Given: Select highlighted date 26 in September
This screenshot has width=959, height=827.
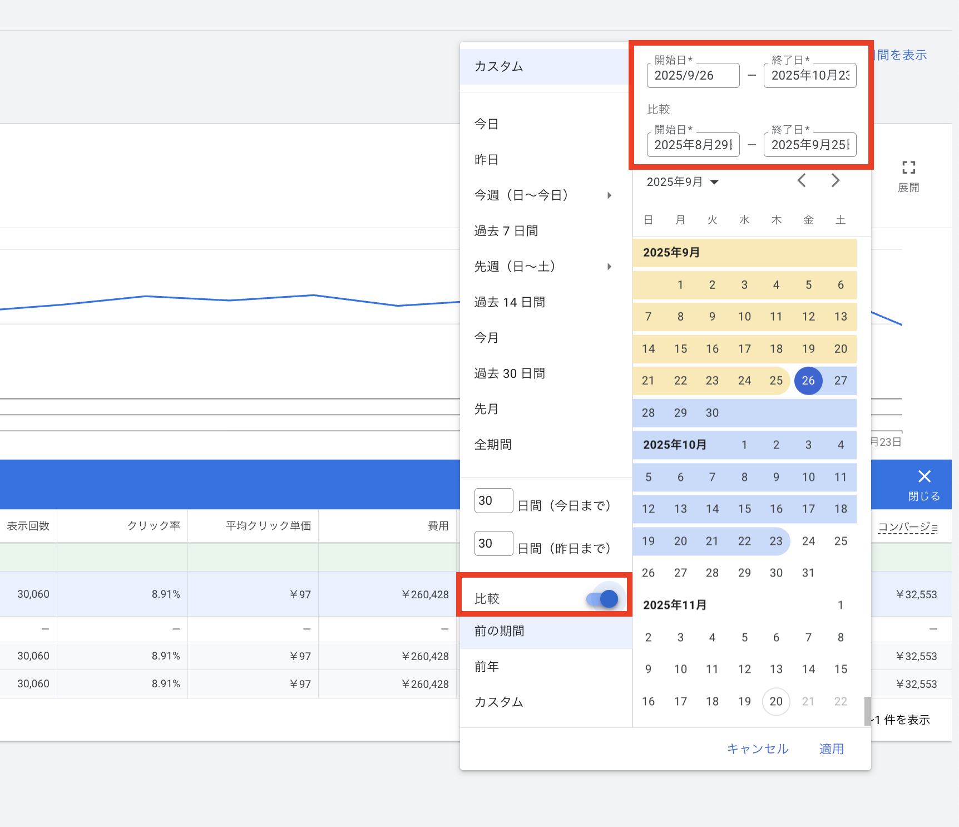Looking at the screenshot, I should click(x=808, y=381).
